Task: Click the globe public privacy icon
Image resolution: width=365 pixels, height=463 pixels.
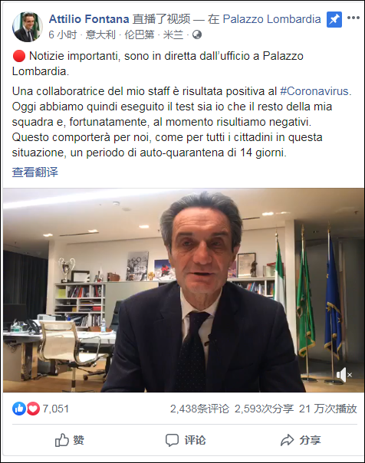Action: click(x=197, y=34)
